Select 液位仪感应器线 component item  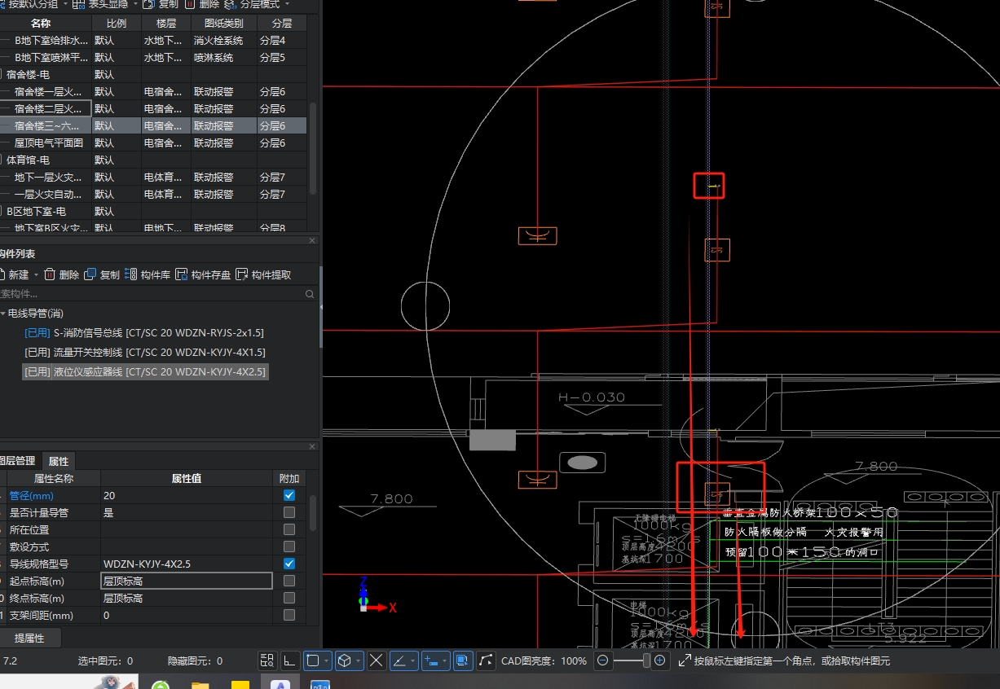pyautogui.click(x=145, y=371)
